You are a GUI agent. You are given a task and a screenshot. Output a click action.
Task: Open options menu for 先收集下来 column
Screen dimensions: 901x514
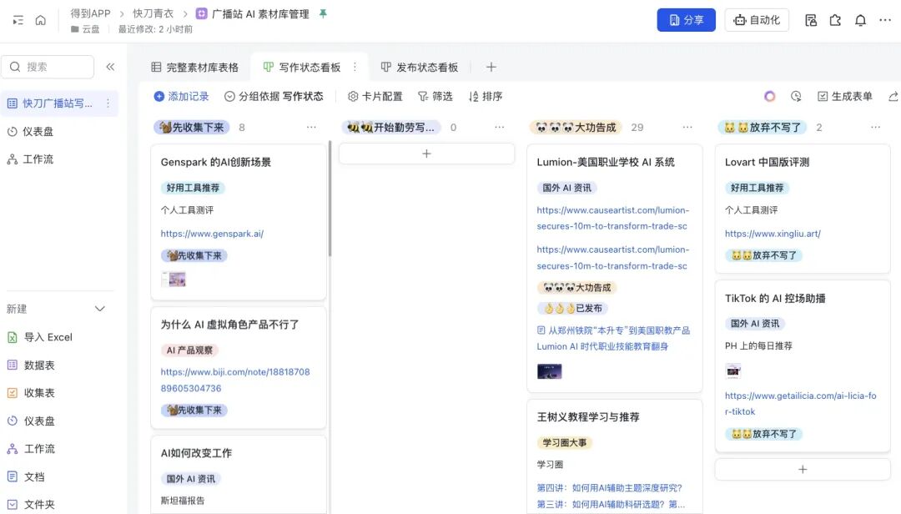(x=311, y=127)
